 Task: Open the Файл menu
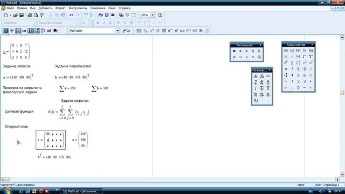pos(10,8)
